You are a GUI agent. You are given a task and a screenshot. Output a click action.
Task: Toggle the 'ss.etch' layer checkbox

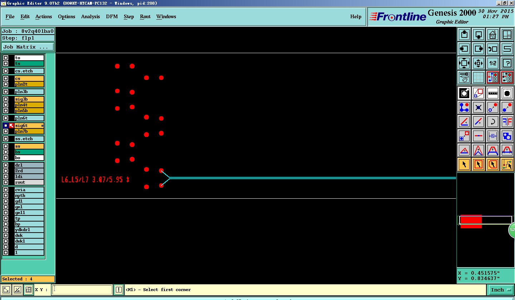(x=6, y=139)
